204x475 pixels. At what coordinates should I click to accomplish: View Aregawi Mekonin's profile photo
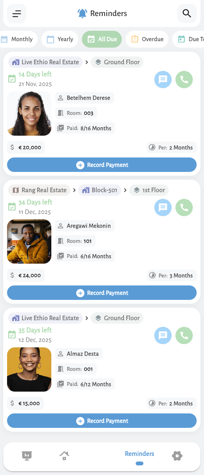(x=29, y=242)
